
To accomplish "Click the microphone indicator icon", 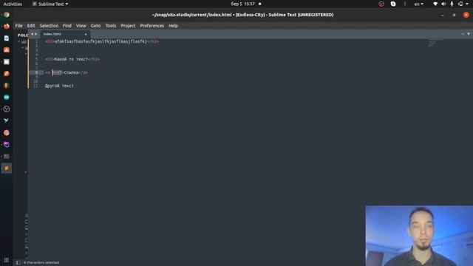I will pos(452,4).
